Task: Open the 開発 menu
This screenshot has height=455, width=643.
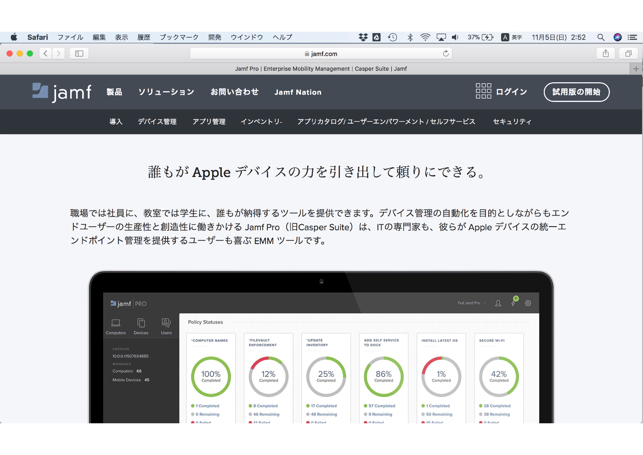Action: pos(215,37)
